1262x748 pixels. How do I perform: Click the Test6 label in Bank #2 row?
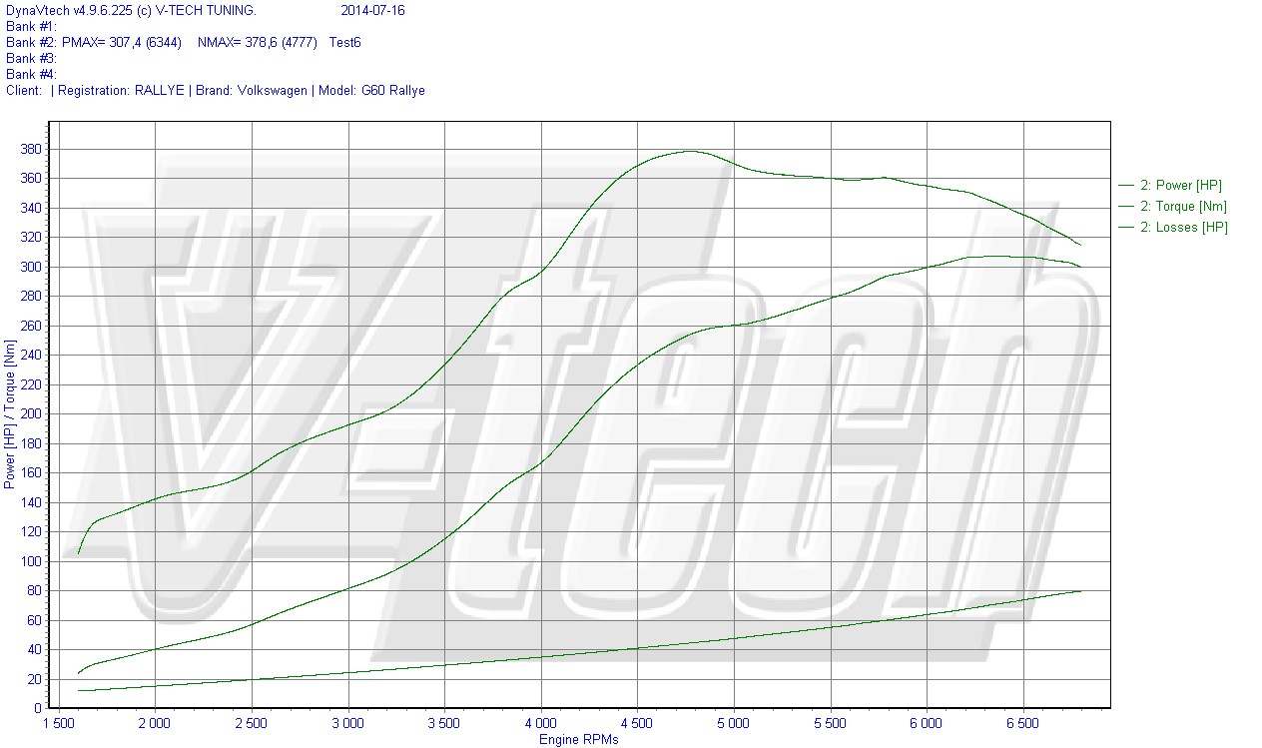click(344, 42)
